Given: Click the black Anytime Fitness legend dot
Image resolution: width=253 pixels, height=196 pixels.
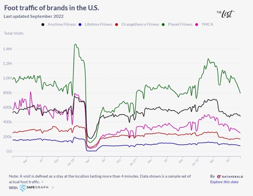Looking at the screenshot, I should (x=43, y=25).
